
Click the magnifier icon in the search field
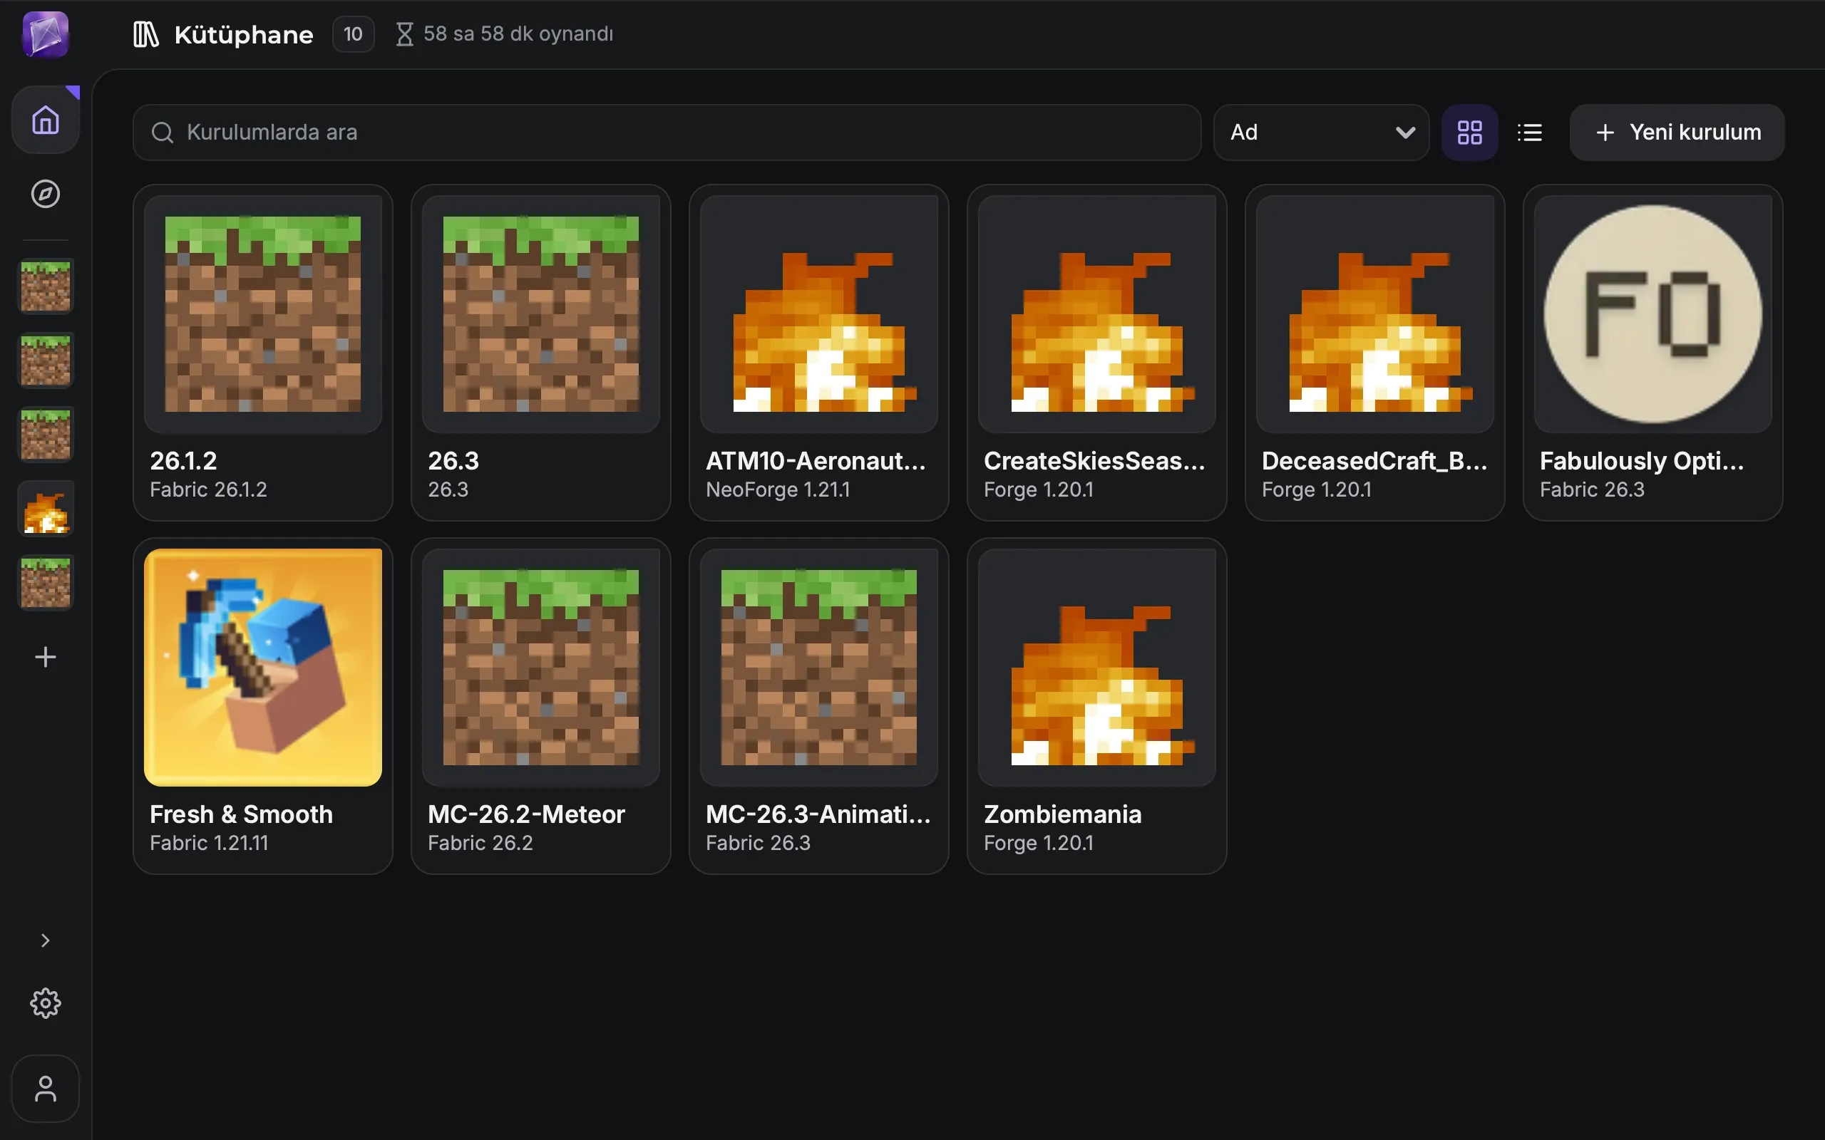point(162,133)
